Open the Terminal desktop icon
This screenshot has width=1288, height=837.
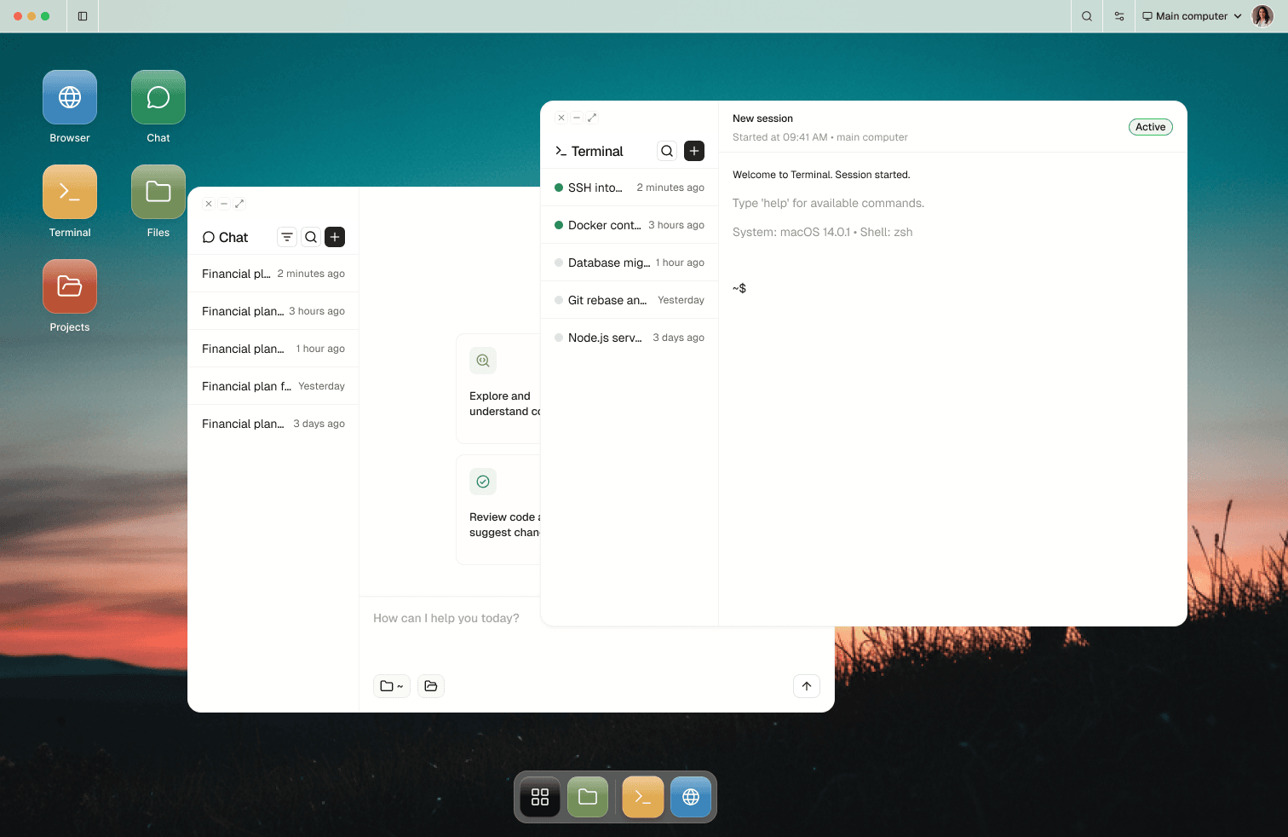coord(70,192)
